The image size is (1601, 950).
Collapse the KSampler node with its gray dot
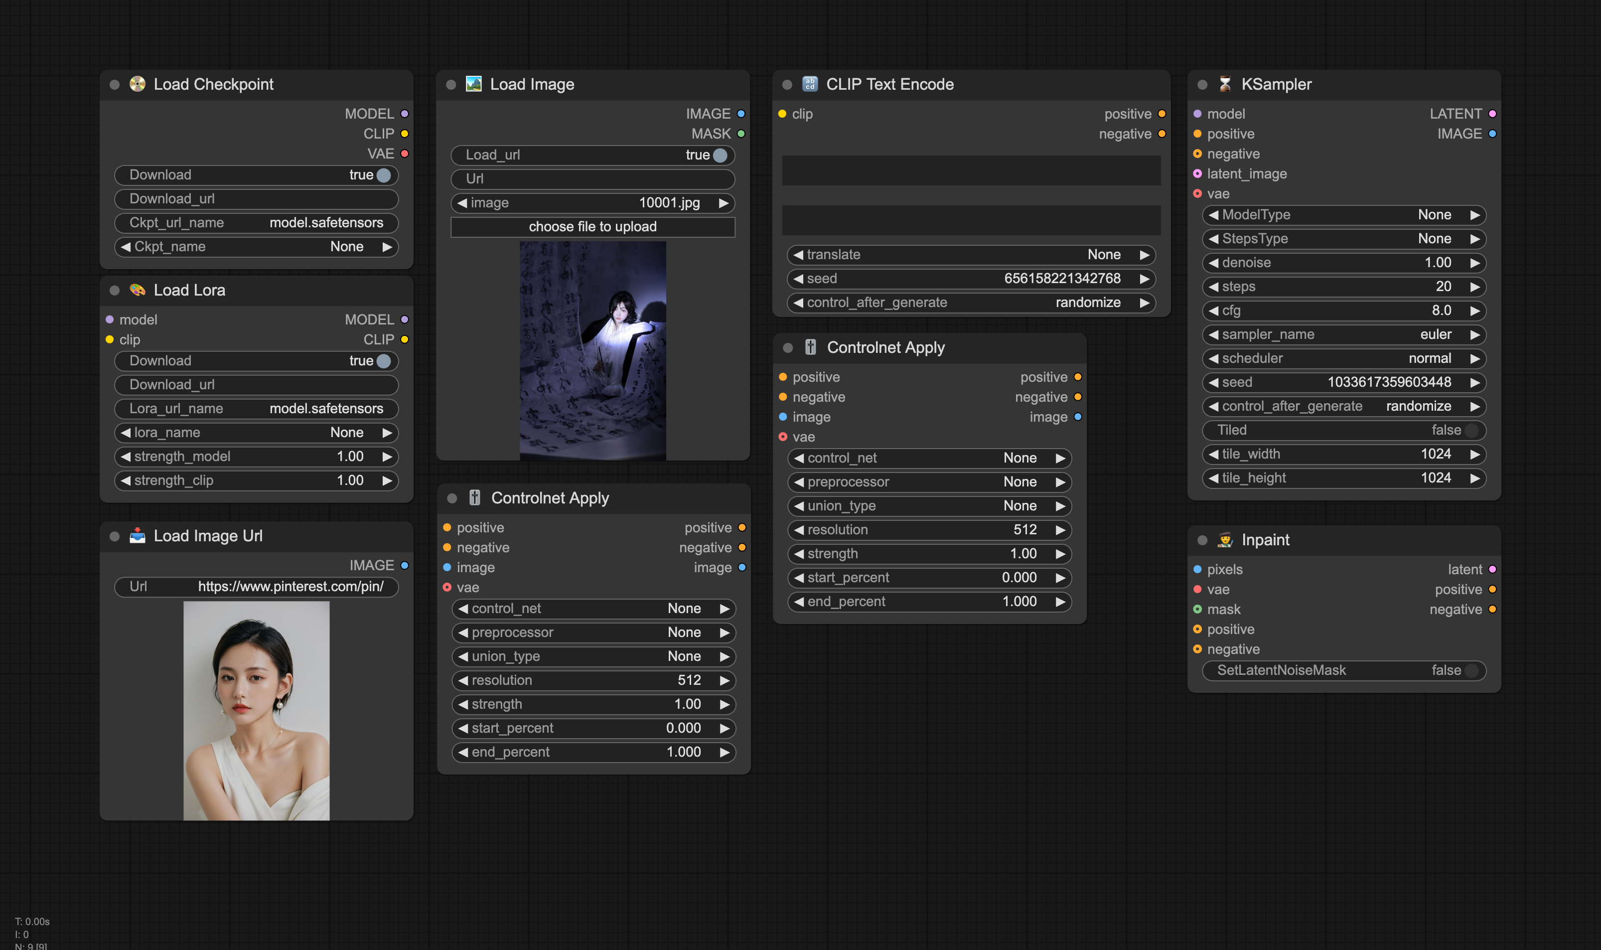point(1202,85)
